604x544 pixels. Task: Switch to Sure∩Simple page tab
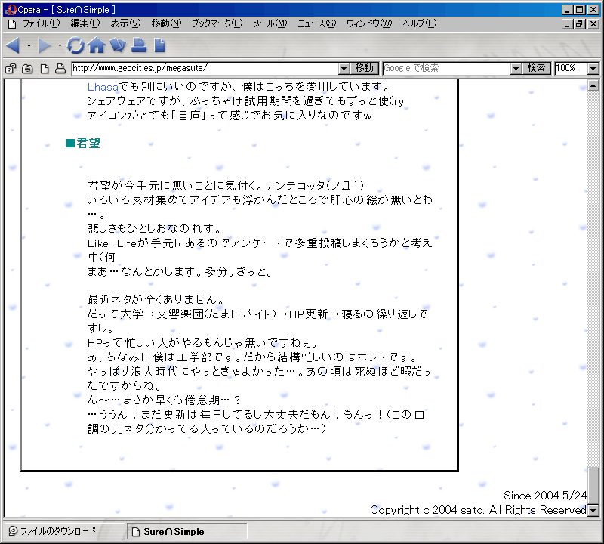186,531
